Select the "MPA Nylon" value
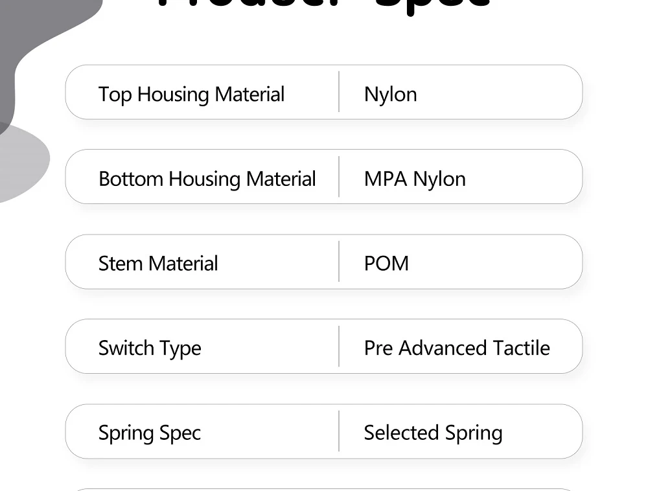 pyautogui.click(x=415, y=179)
